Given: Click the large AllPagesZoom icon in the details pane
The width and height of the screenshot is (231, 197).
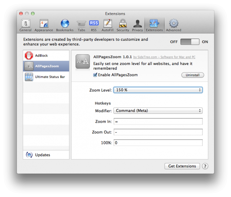Looking at the screenshot, I should [83, 61].
